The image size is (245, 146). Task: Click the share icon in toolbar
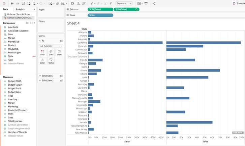pyautogui.click(x=154, y=3)
